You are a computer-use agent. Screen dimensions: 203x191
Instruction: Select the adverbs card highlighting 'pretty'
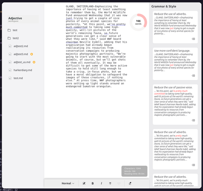coord(175,149)
